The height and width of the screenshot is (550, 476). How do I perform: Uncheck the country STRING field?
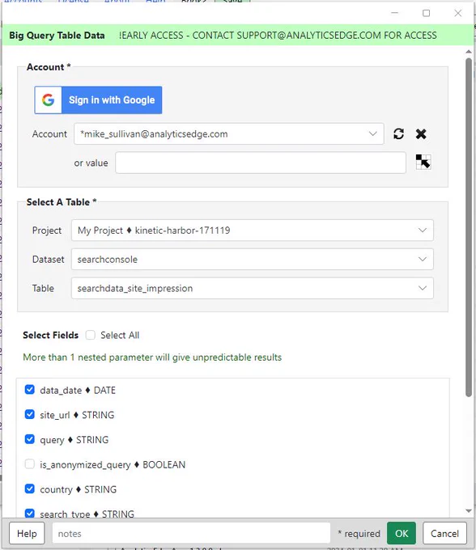pos(30,489)
